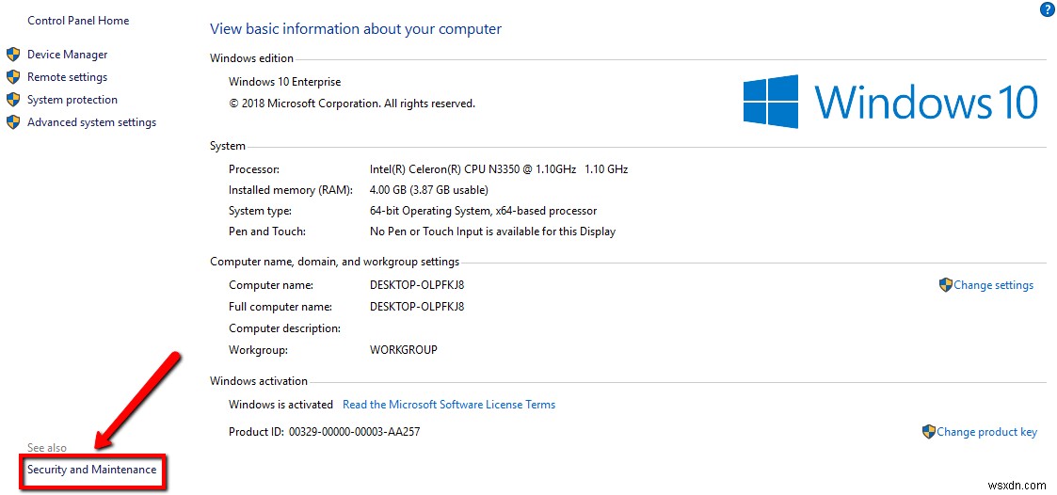Image resolution: width=1057 pixels, height=495 pixels.
Task: Click the 'Pen and Touch:' label
Action: coord(267,232)
